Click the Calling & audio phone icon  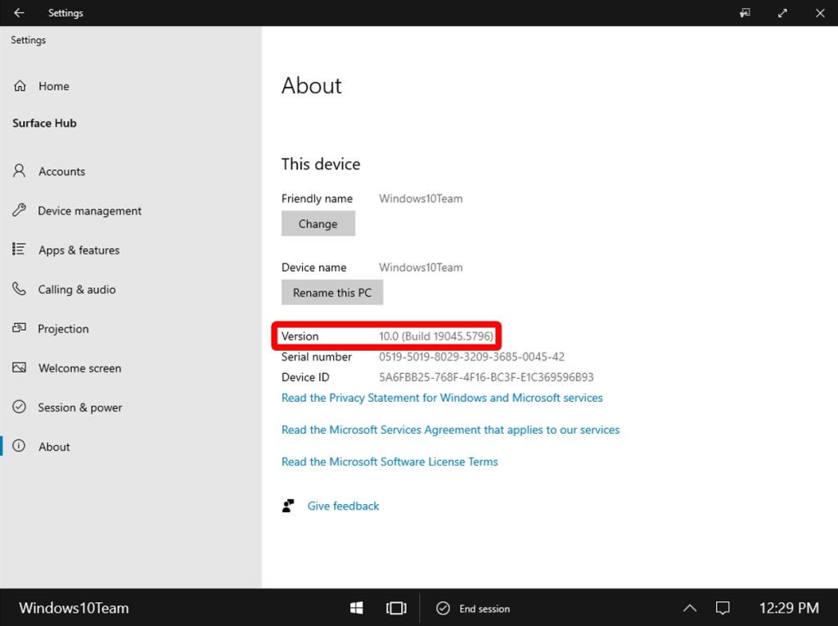click(x=20, y=289)
